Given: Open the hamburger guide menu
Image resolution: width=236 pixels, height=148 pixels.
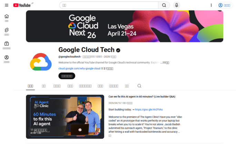Looking at the screenshot, I should pos(7,5).
